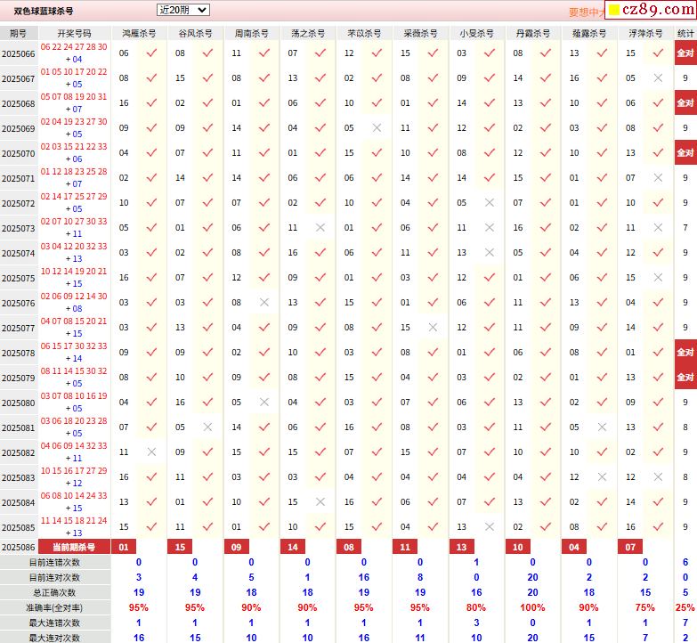The height and width of the screenshot is (643, 697).
Task: Click the 双色球蓝球杀号 page title
Action: point(44,11)
